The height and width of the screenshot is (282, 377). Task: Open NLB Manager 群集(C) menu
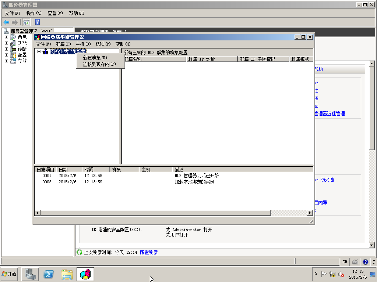63,44
